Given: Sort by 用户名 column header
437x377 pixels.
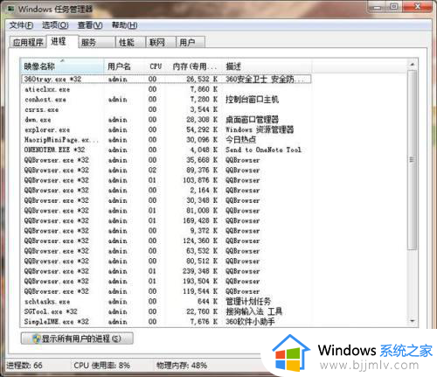Looking at the screenshot, I should point(125,66).
